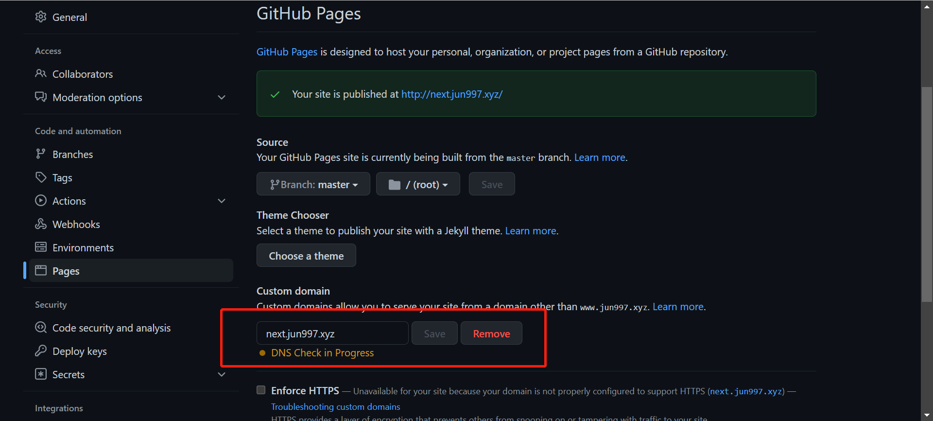Viewport: 933px width, 421px height.
Task: Click the gear icon beside General
Action: click(x=41, y=17)
